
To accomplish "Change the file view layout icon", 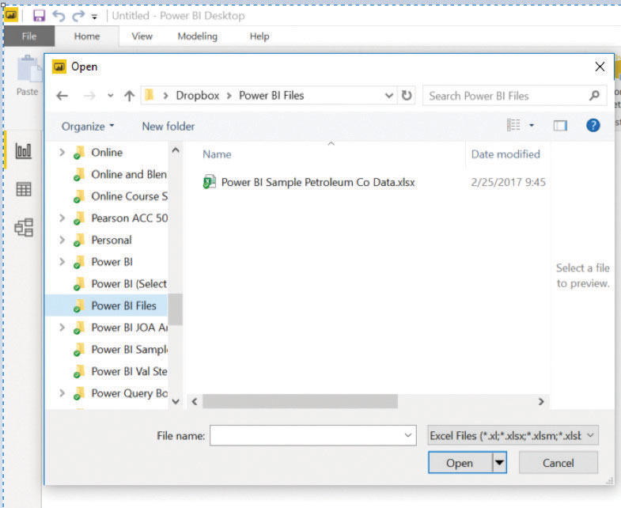I will 513,125.
